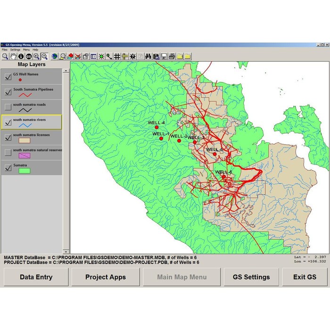Enable the south sumatra roads layer
Image resolution: width=330 pixels, height=330 pixels.
click(x=8, y=107)
